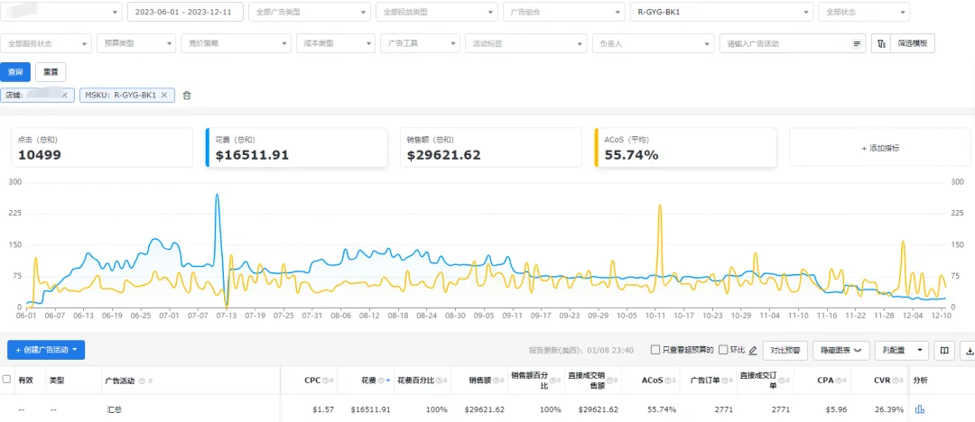Click the 汇总 row label
The width and height of the screenshot is (975, 422).
(x=114, y=409)
